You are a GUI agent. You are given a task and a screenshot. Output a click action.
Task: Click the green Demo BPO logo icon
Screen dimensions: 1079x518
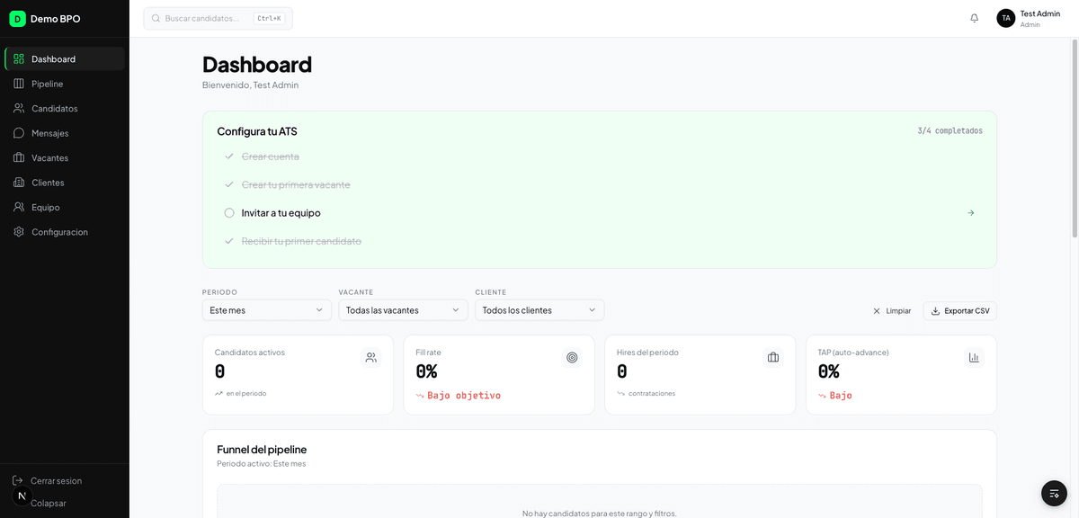pyautogui.click(x=17, y=19)
